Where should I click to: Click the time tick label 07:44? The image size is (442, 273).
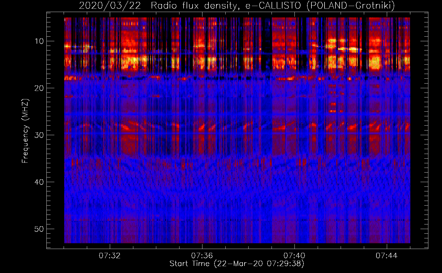click(x=387, y=256)
